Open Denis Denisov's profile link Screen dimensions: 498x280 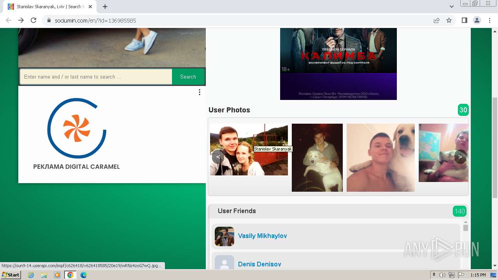[x=260, y=264]
